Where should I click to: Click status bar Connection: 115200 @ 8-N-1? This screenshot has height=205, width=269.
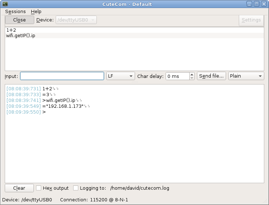(x=94, y=200)
